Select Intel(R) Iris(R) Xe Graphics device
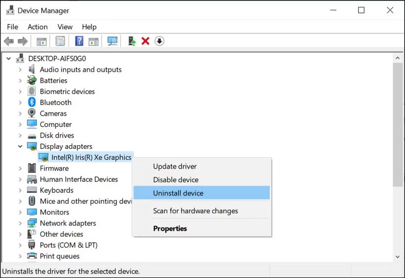 coord(91,157)
